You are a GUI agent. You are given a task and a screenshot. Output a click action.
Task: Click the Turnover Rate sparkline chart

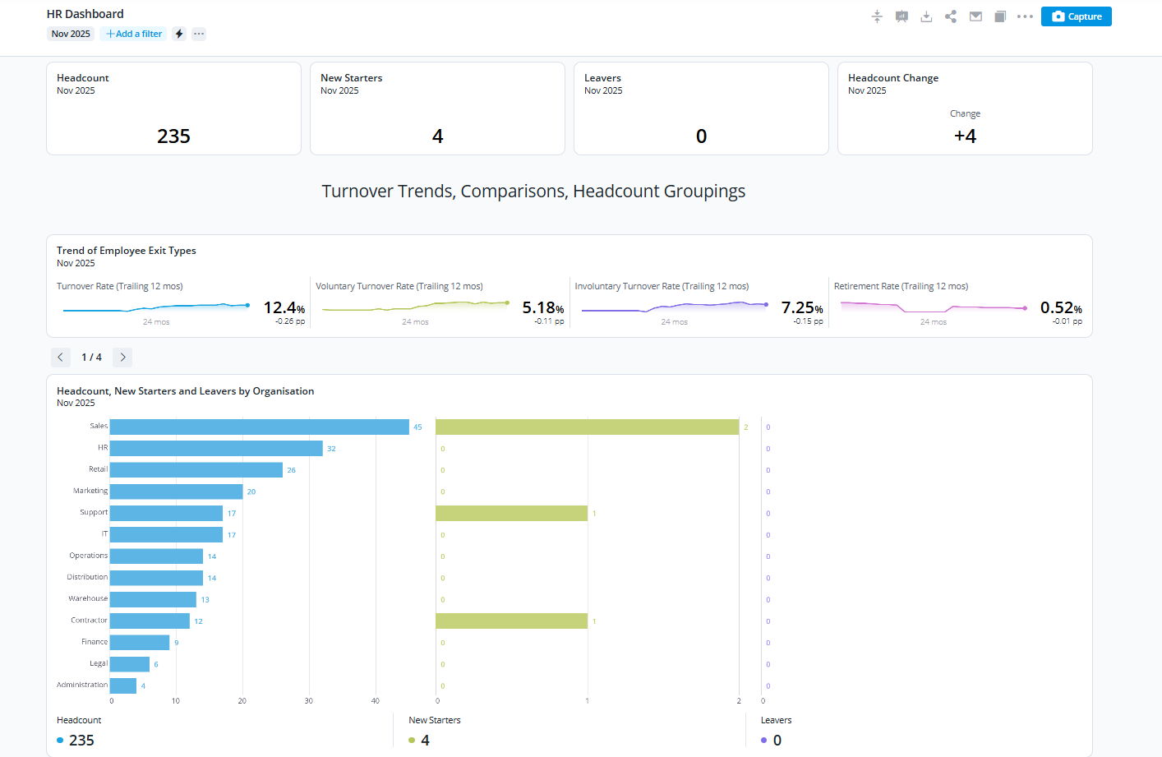[x=156, y=307]
